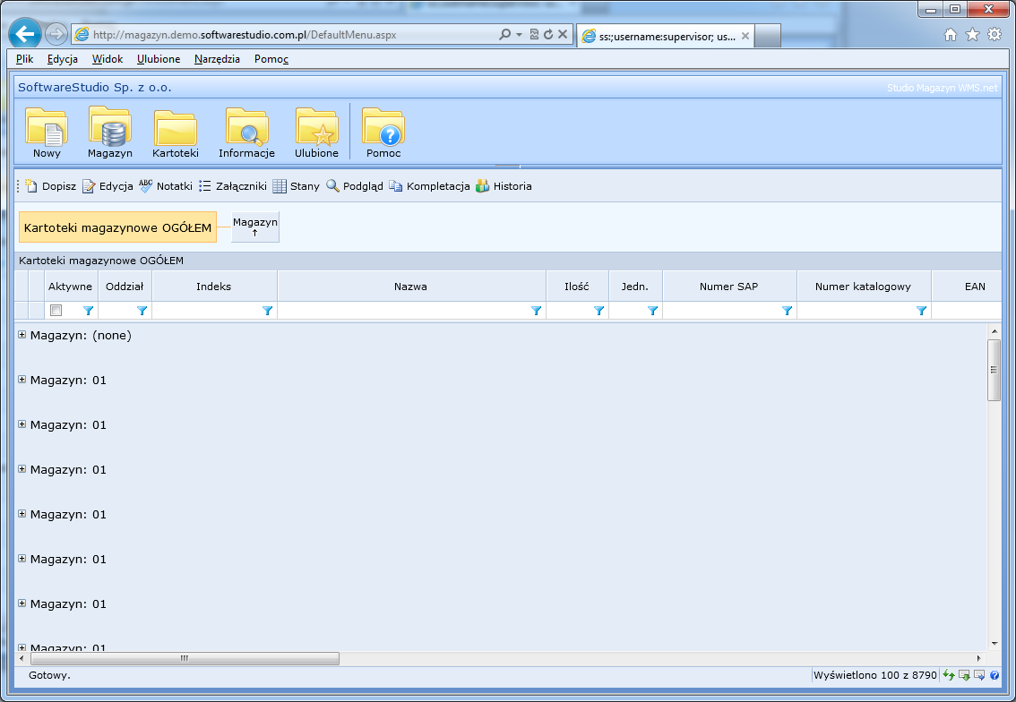The width and height of the screenshot is (1016, 702).
Task: Click the Magazyn grouping sort button
Action: tap(255, 227)
